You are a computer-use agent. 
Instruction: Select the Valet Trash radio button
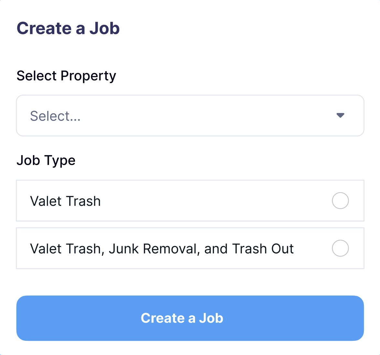tap(340, 201)
